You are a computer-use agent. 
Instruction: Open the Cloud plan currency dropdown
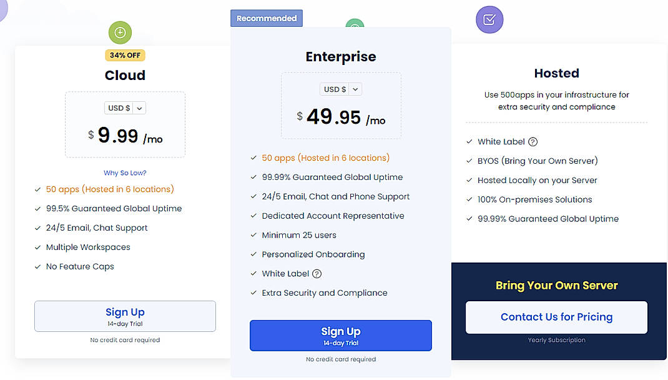tap(125, 107)
